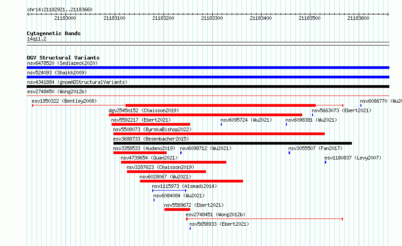Click the nsv6098712 (Wu2021) label

click(206, 148)
